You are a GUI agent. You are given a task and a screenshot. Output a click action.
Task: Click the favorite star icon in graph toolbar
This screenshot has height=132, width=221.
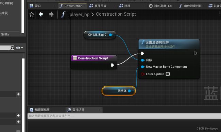coord(32,14)
